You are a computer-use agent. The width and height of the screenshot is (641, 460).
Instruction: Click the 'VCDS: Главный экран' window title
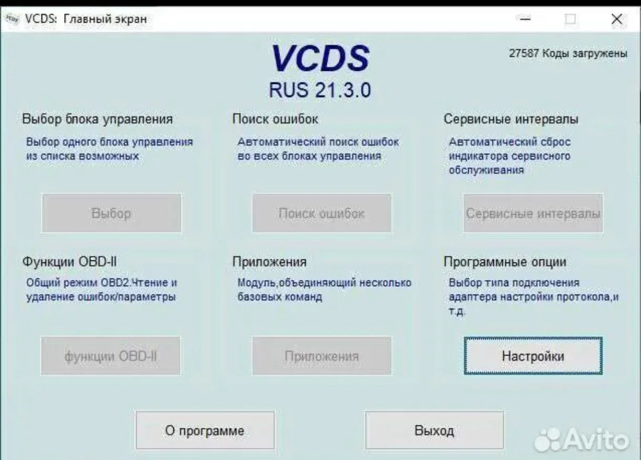[x=86, y=19]
